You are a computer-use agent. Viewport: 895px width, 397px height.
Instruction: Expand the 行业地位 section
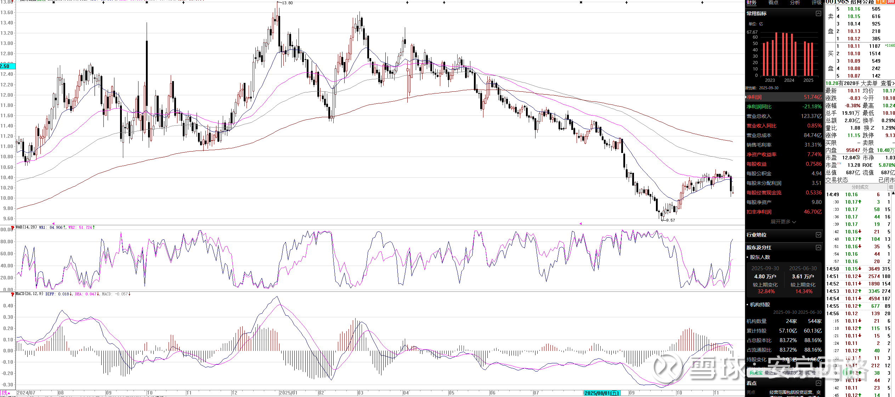click(x=818, y=235)
